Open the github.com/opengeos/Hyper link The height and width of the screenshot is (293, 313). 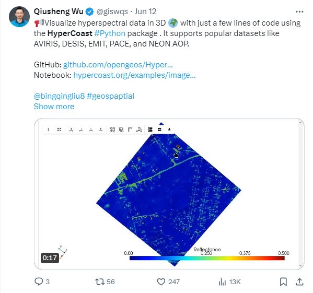point(118,65)
